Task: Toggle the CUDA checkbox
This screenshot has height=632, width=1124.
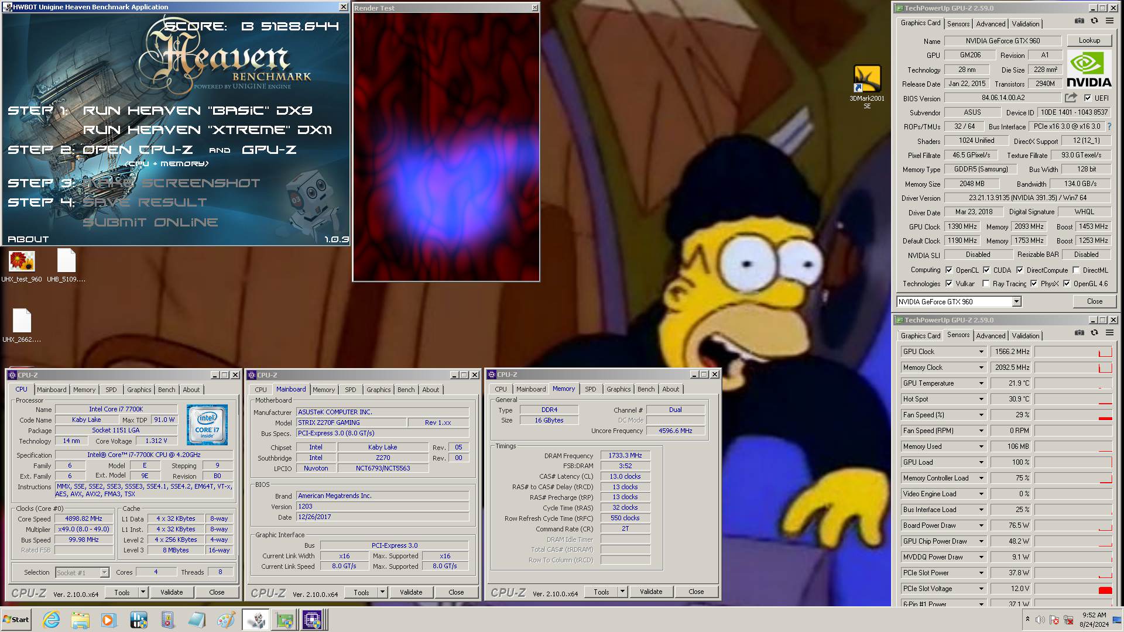Action: pos(986,270)
